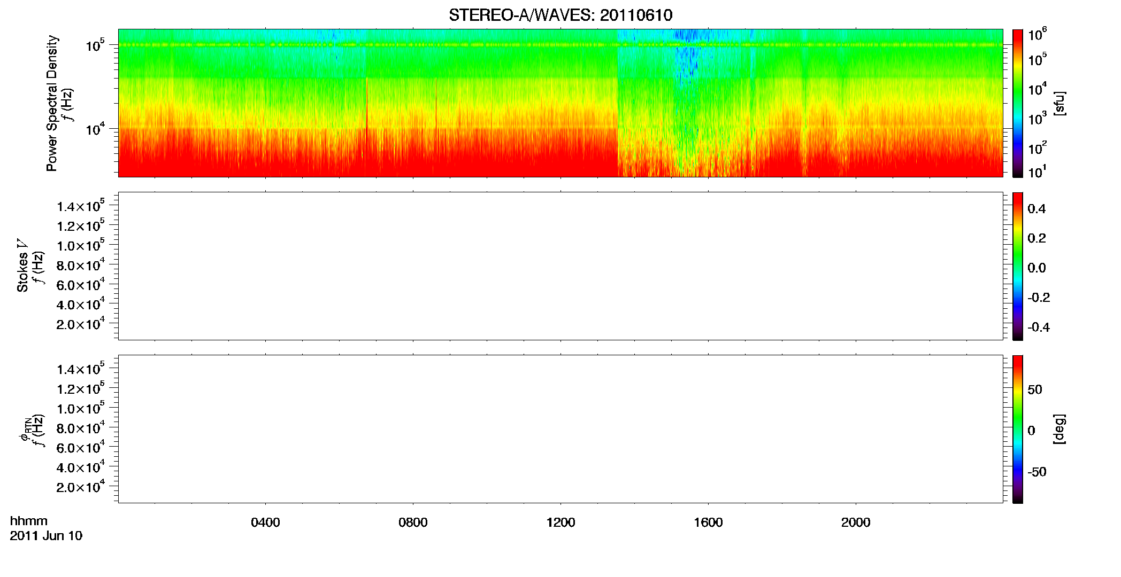This screenshot has width=1121, height=577.
Task: Click the Stokes V color bar
Action: [1018, 266]
